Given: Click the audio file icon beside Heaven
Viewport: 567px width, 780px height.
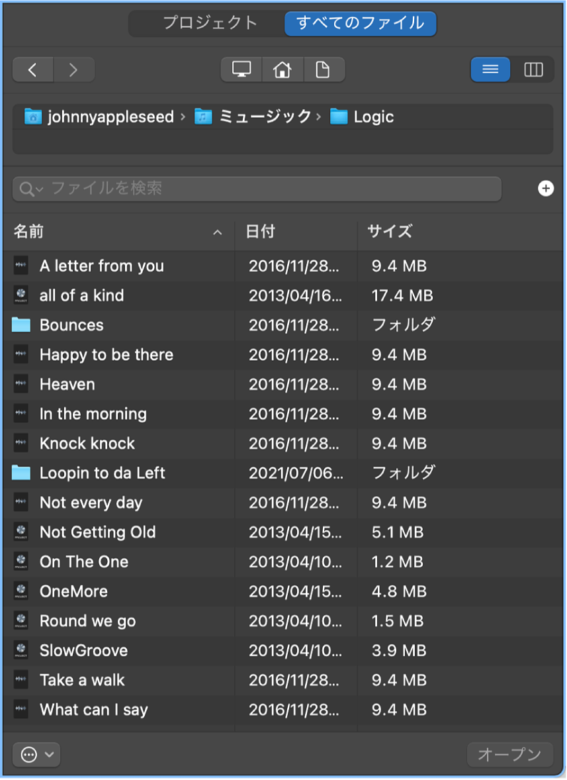Looking at the screenshot, I should tap(21, 384).
